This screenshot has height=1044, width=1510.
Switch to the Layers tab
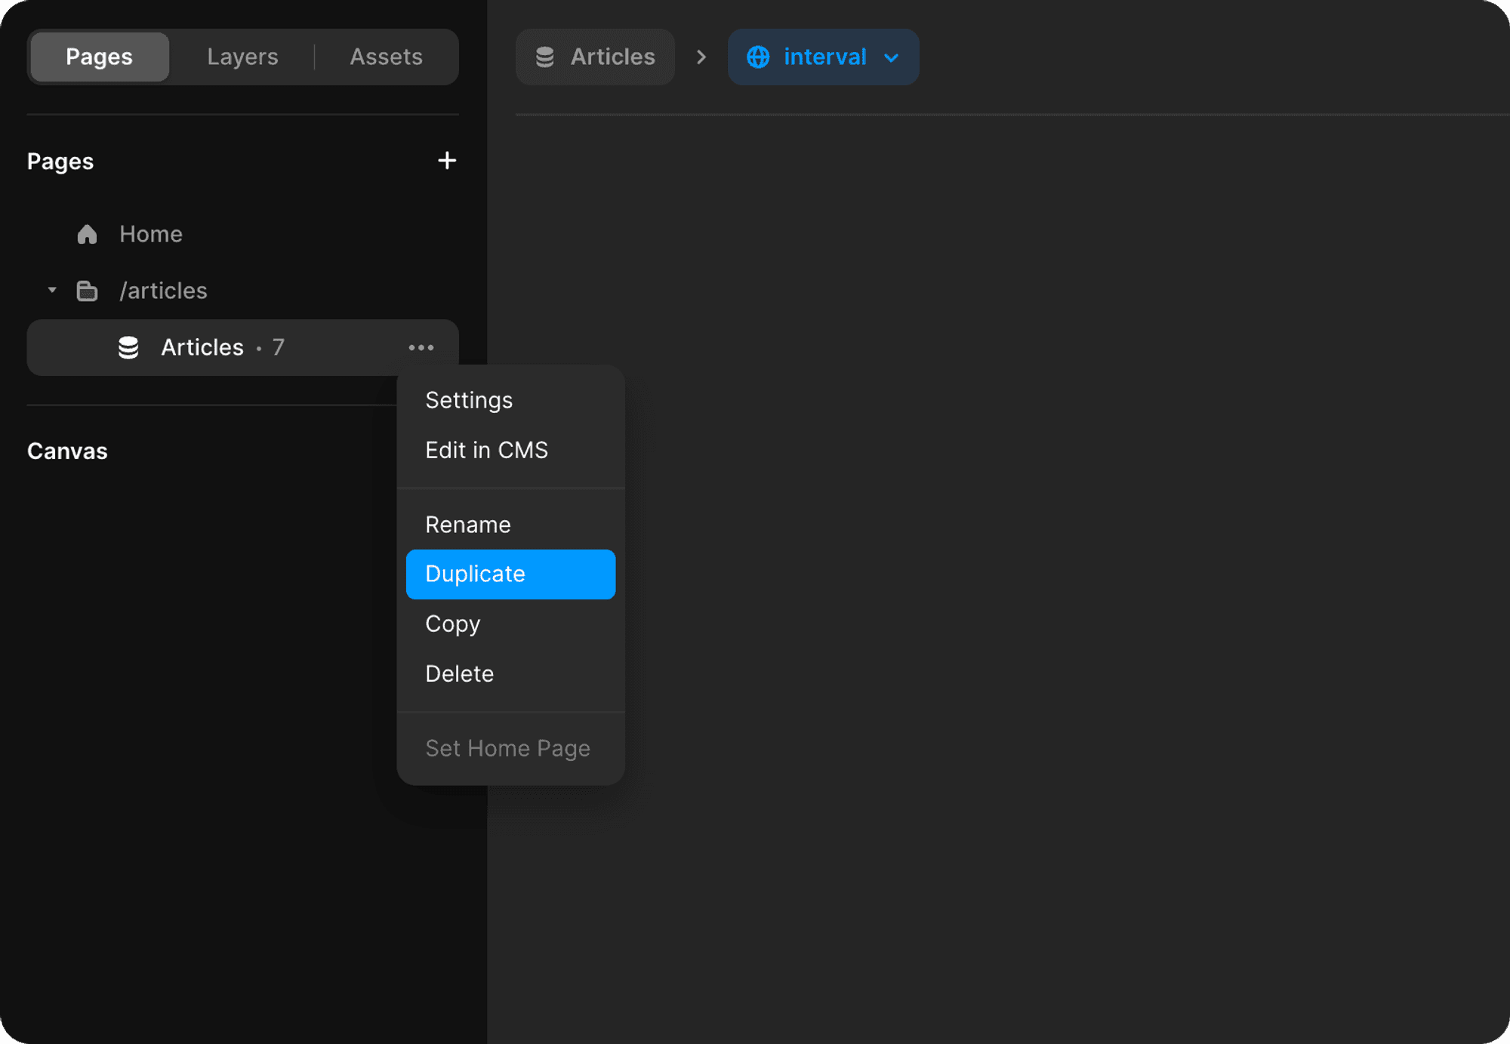point(242,57)
